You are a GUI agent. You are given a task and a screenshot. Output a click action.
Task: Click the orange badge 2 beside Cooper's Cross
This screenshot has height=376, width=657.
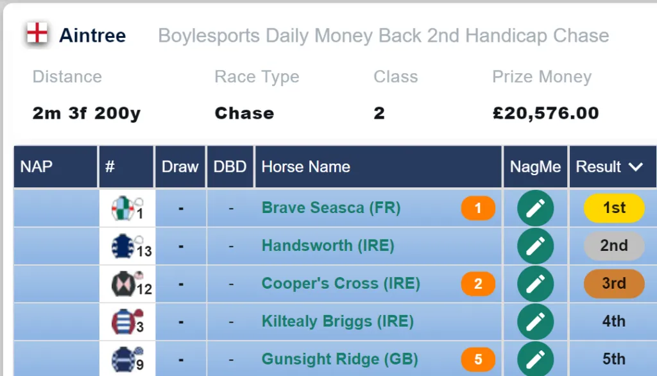coord(478,284)
